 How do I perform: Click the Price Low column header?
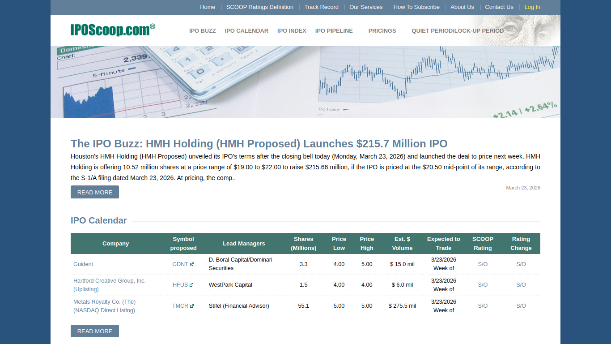(x=339, y=244)
